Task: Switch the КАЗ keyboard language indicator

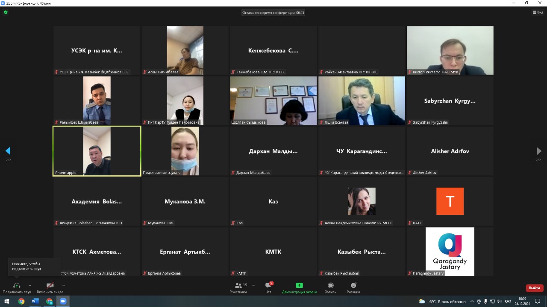Action: (x=508, y=301)
